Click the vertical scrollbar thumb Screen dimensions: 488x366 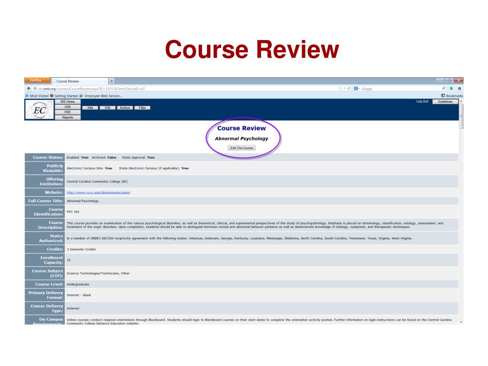pos(461,116)
